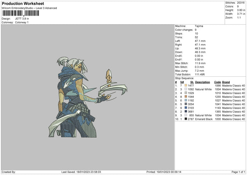Click the 'St.' column header
This screenshot has height=175, width=247.
point(192,82)
